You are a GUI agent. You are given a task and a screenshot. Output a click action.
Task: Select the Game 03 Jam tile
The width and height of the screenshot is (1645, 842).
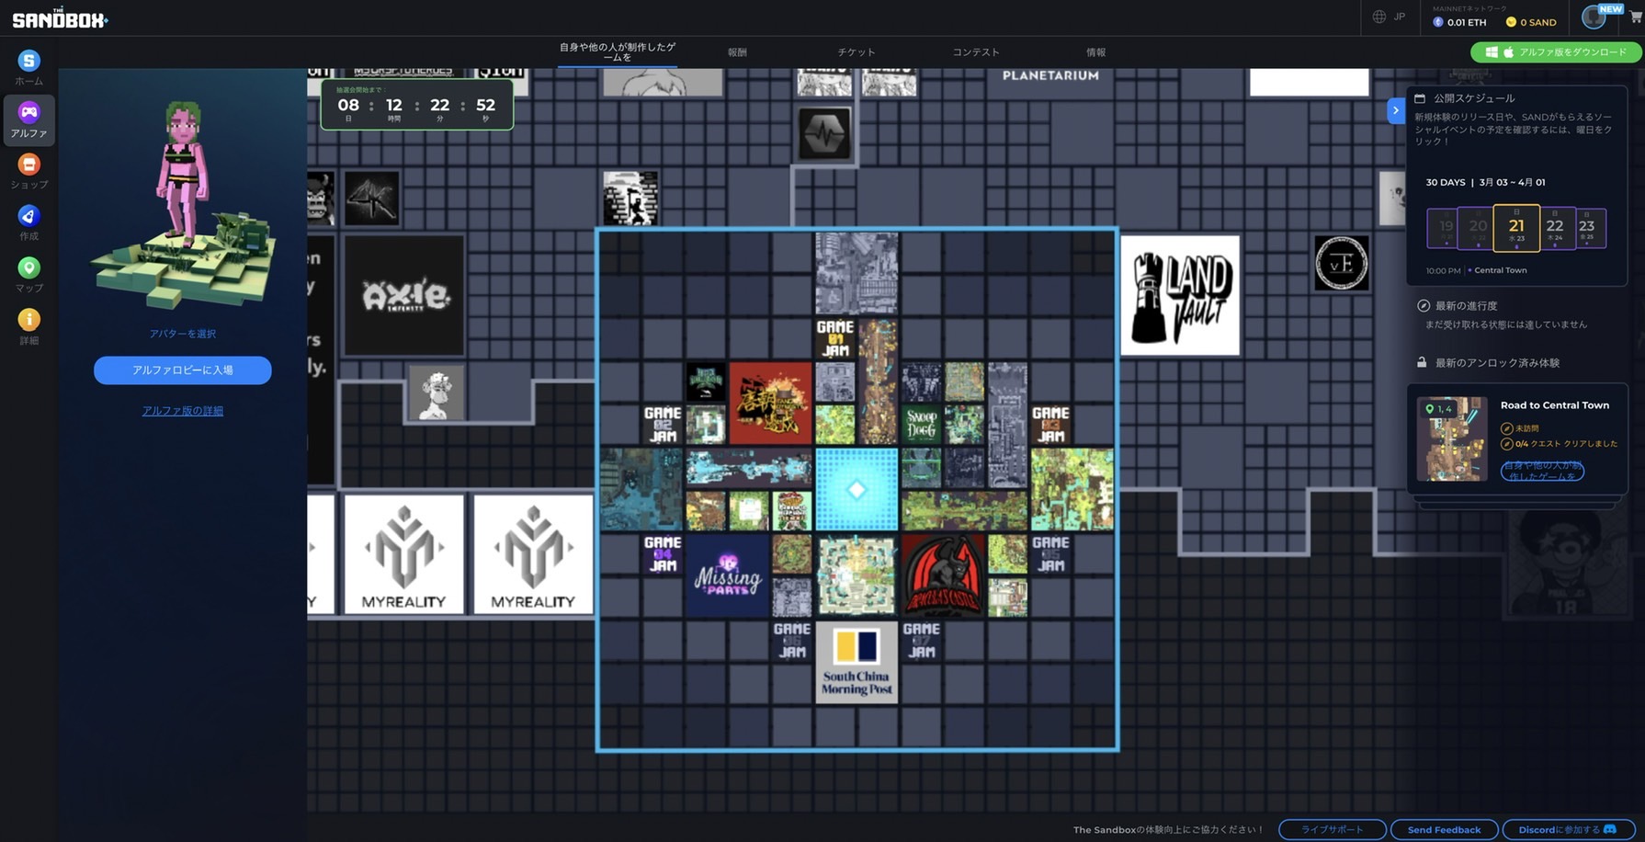click(x=1050, y=425)
